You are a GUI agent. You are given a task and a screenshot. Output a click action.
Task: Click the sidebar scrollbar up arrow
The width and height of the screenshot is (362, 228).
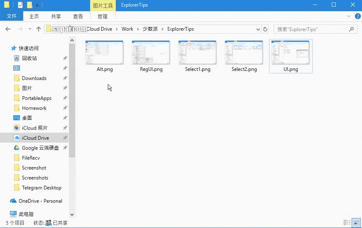(72, 41)
